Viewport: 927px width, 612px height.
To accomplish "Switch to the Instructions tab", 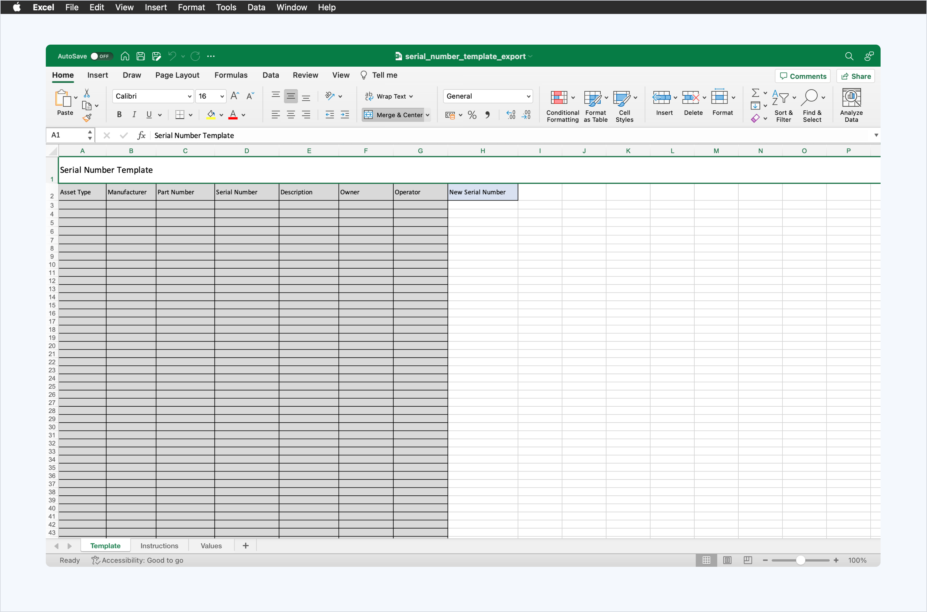I will (x=159, y=546).
